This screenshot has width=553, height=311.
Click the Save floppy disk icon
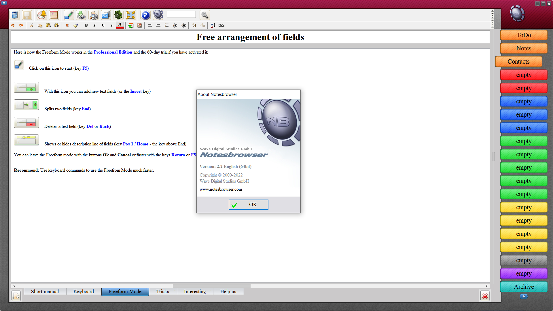click(x=27, y=15)
